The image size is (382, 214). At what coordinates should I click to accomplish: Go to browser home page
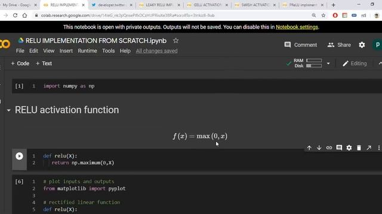pos(24,15)
